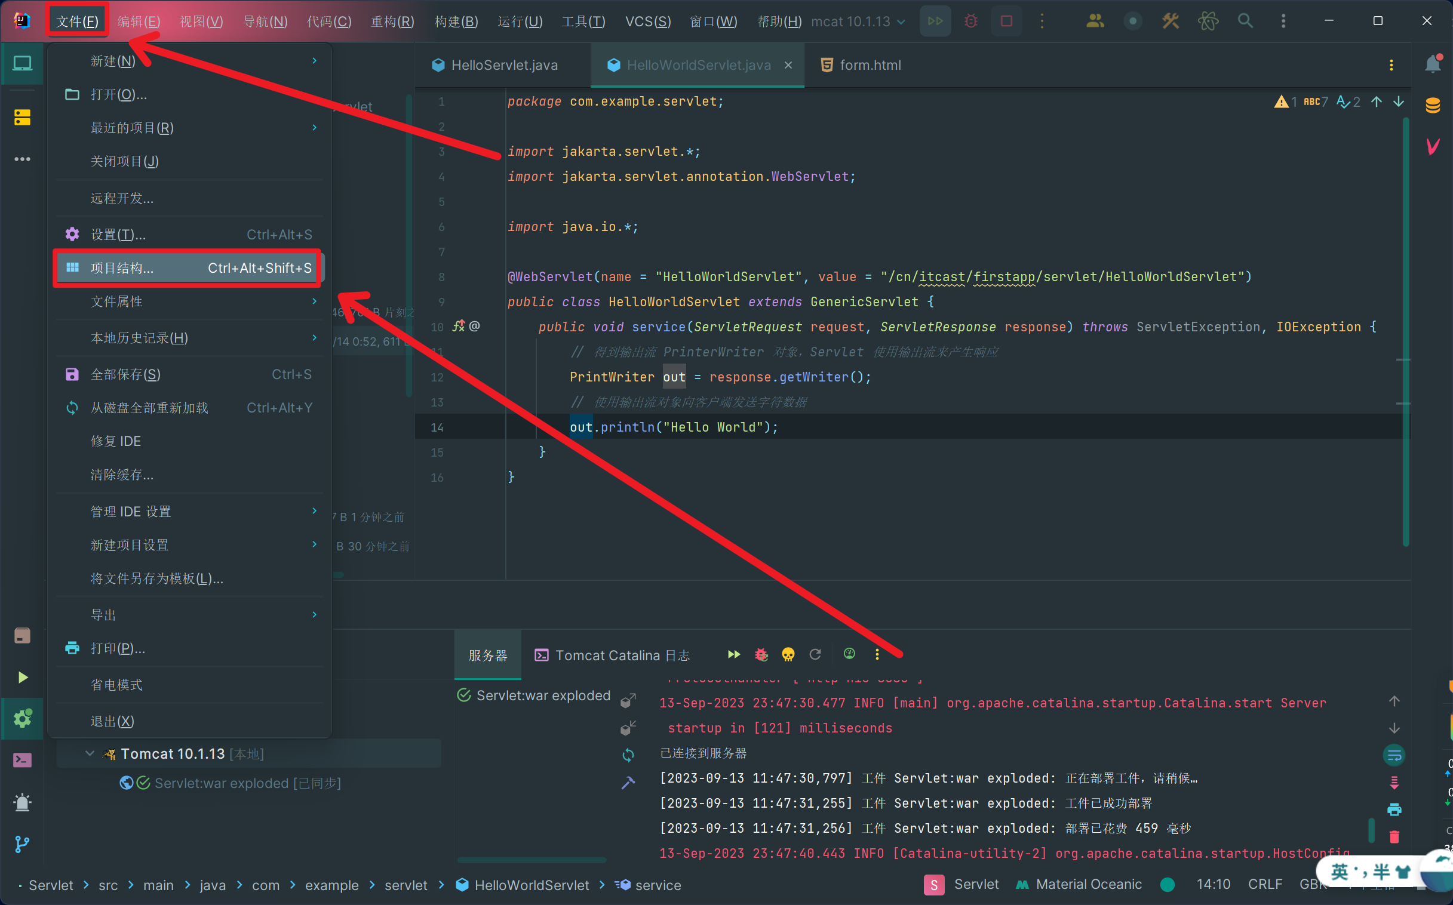Toggle the Code With Me people icon
This screenshot has width=1453, height=905.
pos(1095,21)
